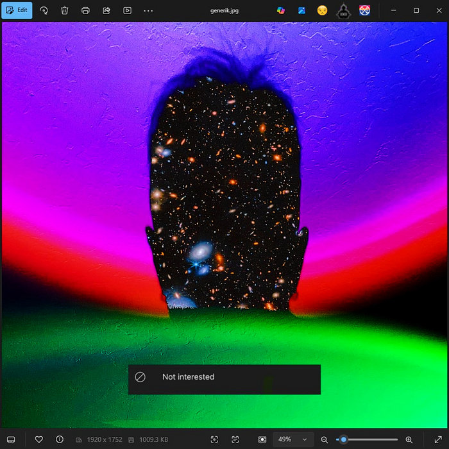The width and height of the screenshot is (449, 449).
Task: Click the 1009.3 KB file size text
Action: (154, 439)
